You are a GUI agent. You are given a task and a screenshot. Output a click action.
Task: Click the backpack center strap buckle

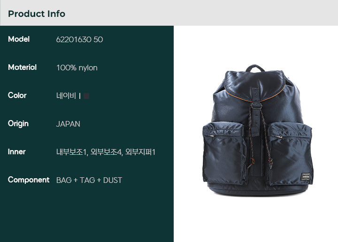[256, 106]
